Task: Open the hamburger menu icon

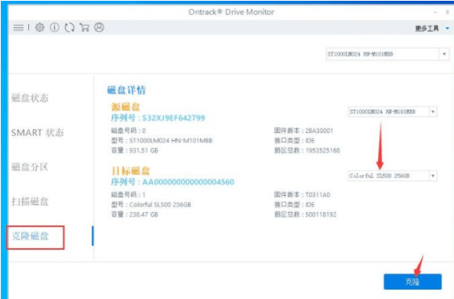Action: click(19, 27)
